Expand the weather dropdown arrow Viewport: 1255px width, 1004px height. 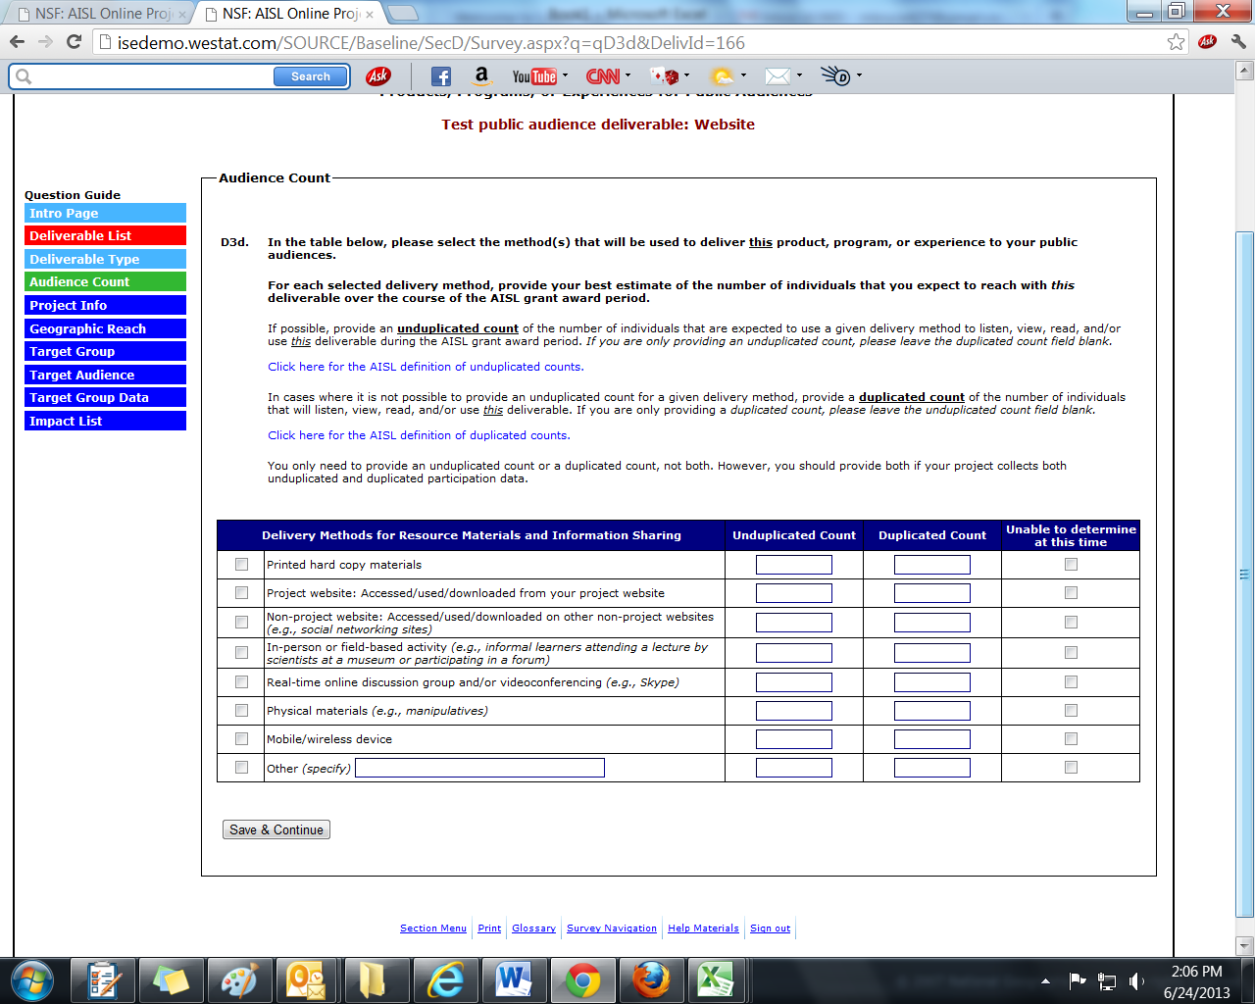click(x=743, y=75)
